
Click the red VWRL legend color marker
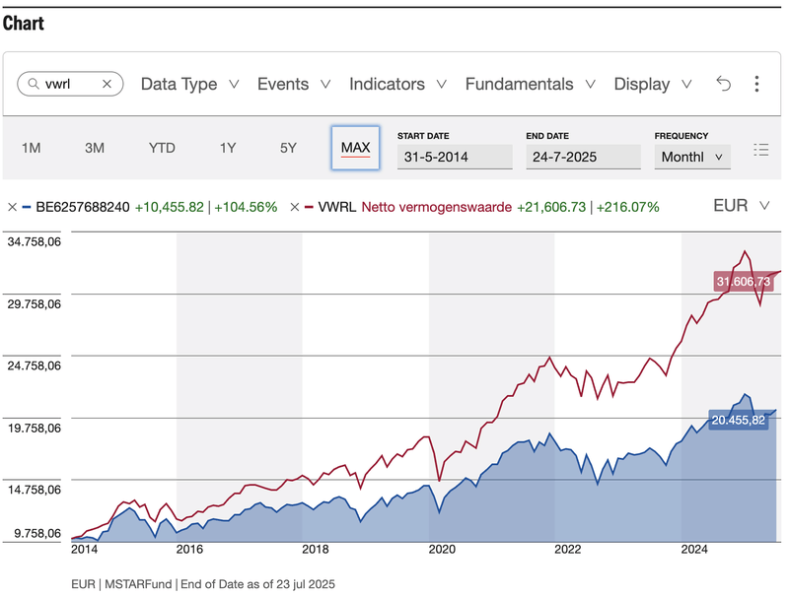(x=309, y=207)
